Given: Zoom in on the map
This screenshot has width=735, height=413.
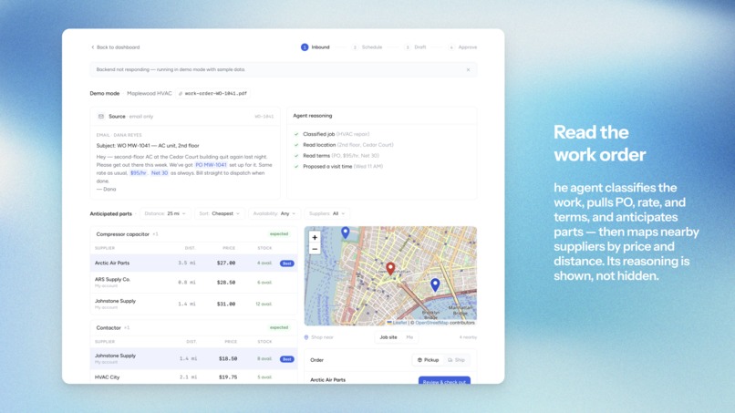Looking at the screenshot, I should pos(315,238).
